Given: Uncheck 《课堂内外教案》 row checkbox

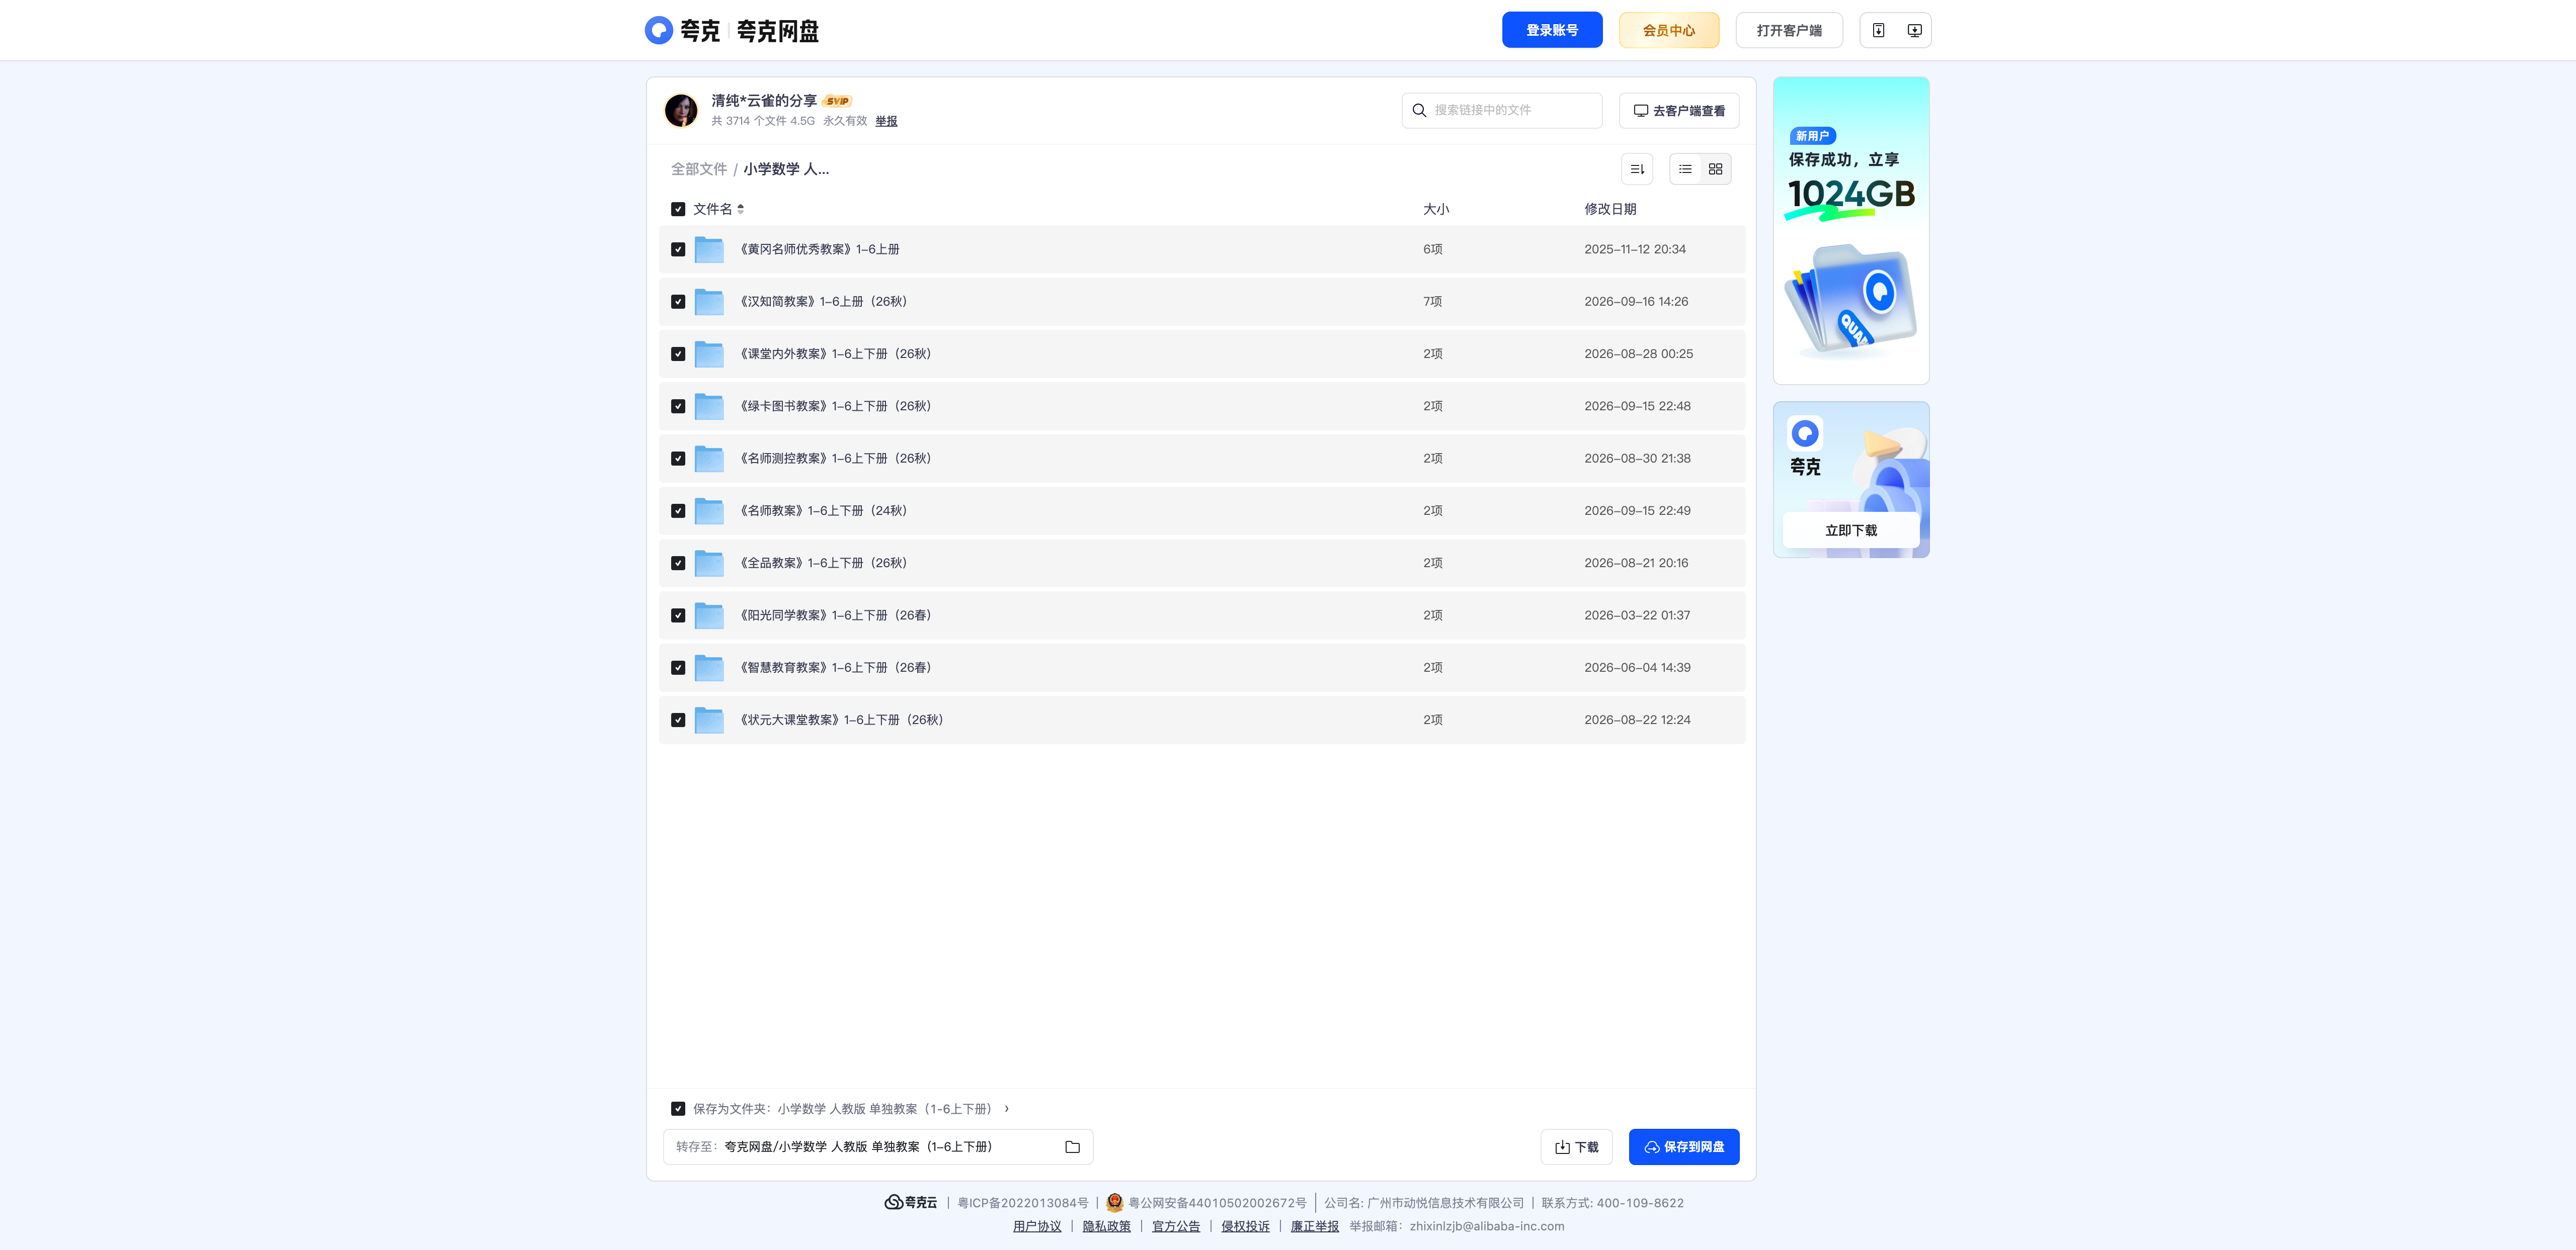Looking at the screenshot, I should pos(678,353).
